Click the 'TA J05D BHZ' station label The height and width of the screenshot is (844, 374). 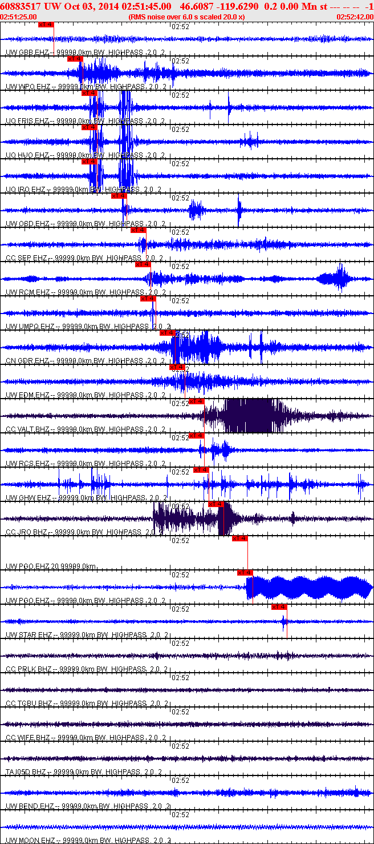pyautogui.click(x=26, y=772)
